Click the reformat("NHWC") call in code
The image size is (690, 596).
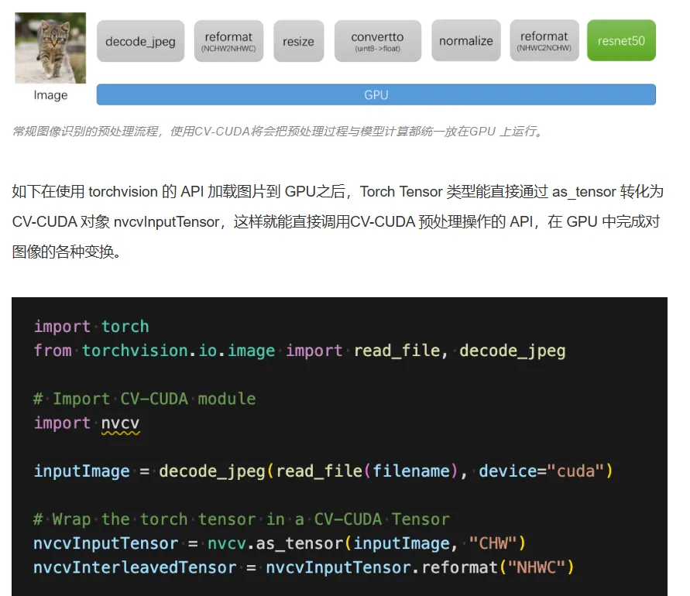pyautogui.click(x=498, y=567)
